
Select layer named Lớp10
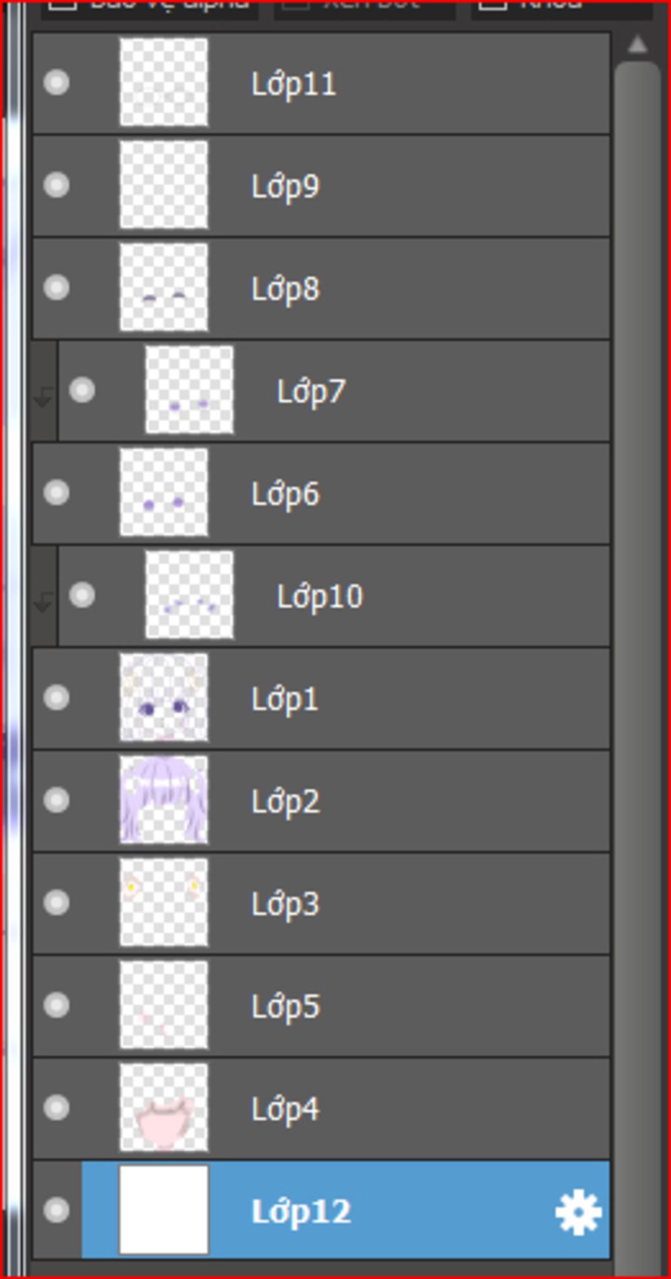click(x=320, y=596)
